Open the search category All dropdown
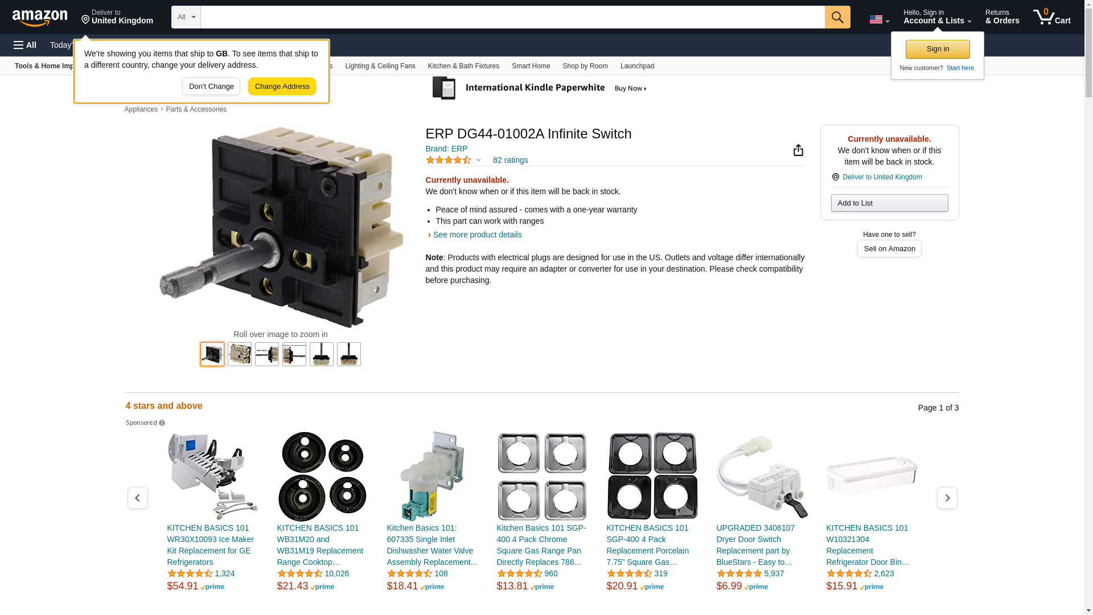Image resolution: width=1093 pixels, height=615 pixels. click(x=186, y=17)
